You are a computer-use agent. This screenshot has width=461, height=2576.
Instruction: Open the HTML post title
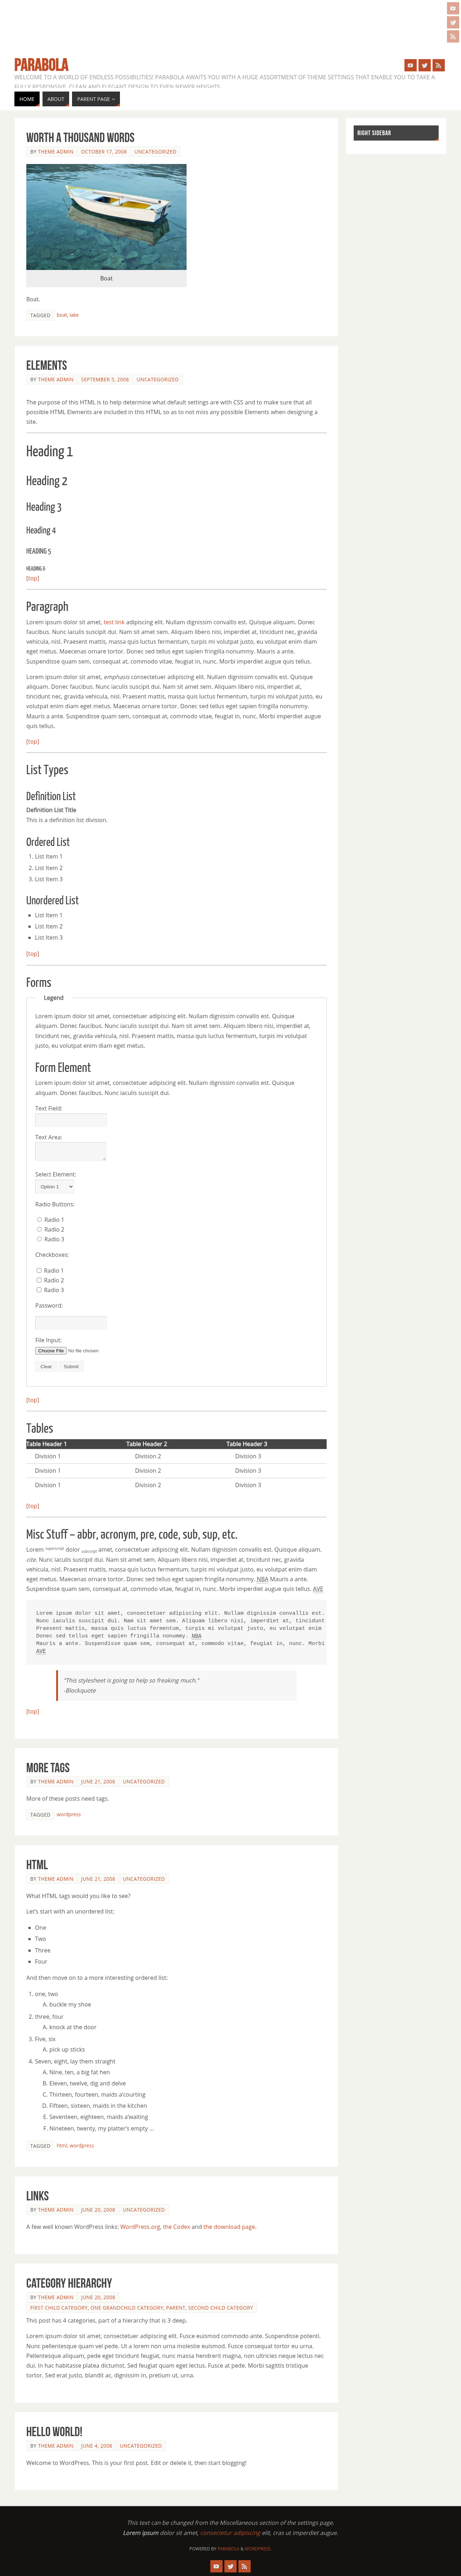click(x=37, y=1865)
